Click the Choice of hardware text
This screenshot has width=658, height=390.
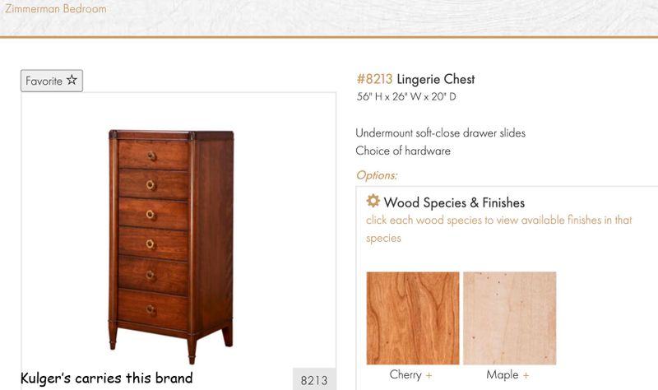point(403,151)
